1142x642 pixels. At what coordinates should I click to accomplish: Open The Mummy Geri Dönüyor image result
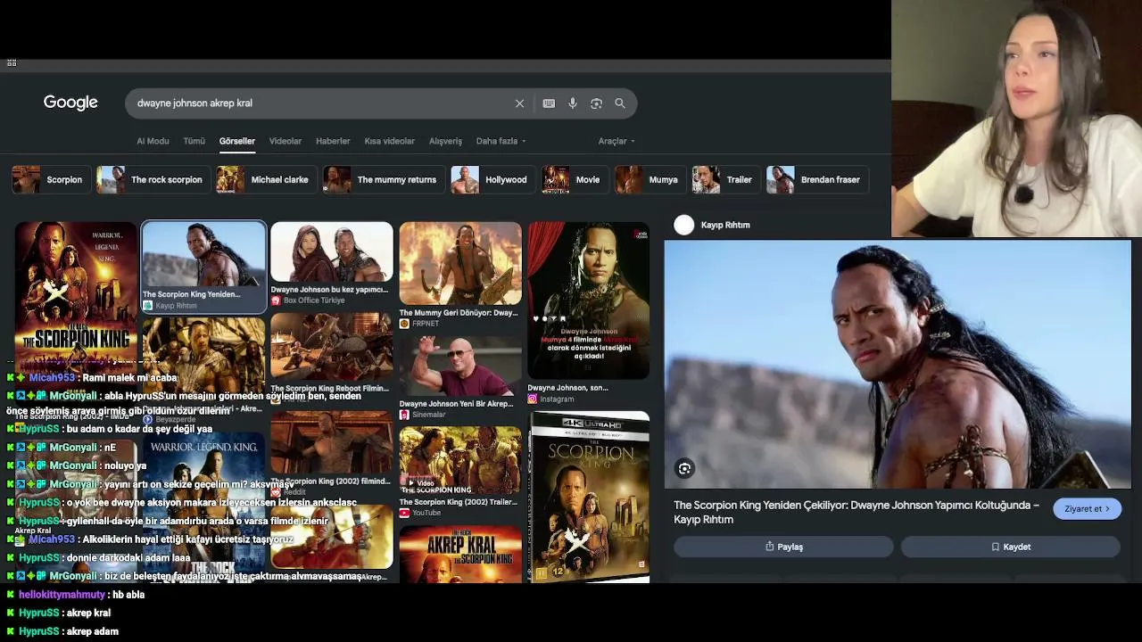(x=460, y=275)
